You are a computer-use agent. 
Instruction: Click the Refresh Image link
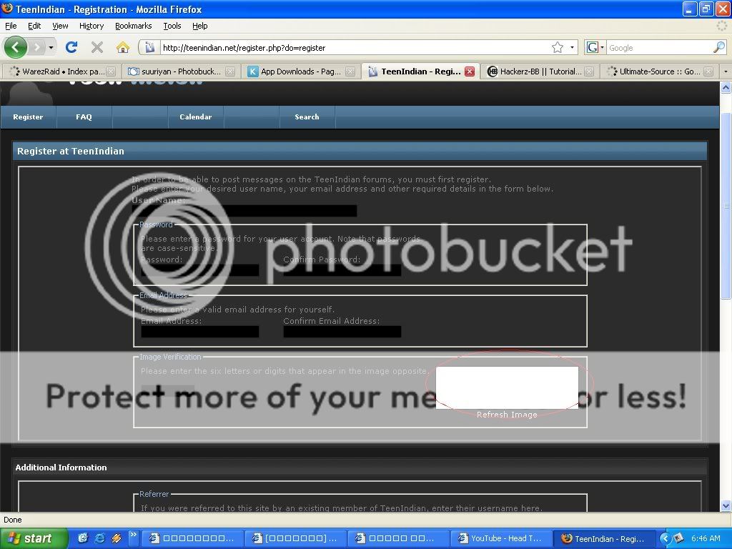(x=507, y=415)
